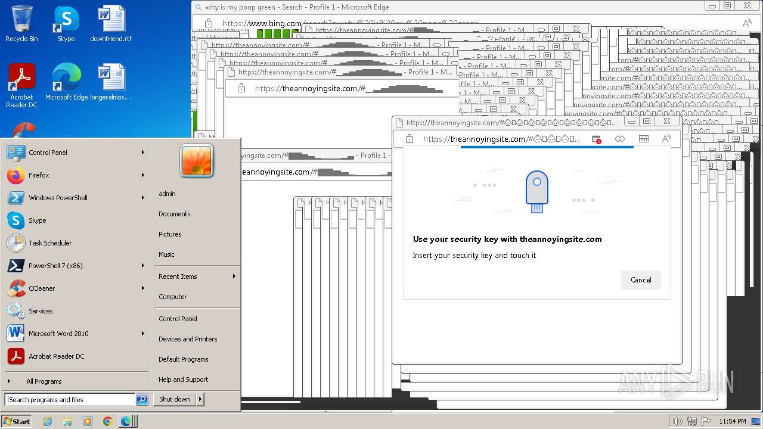Expand the Firefox jump list arrow

[x=143, y=175]
